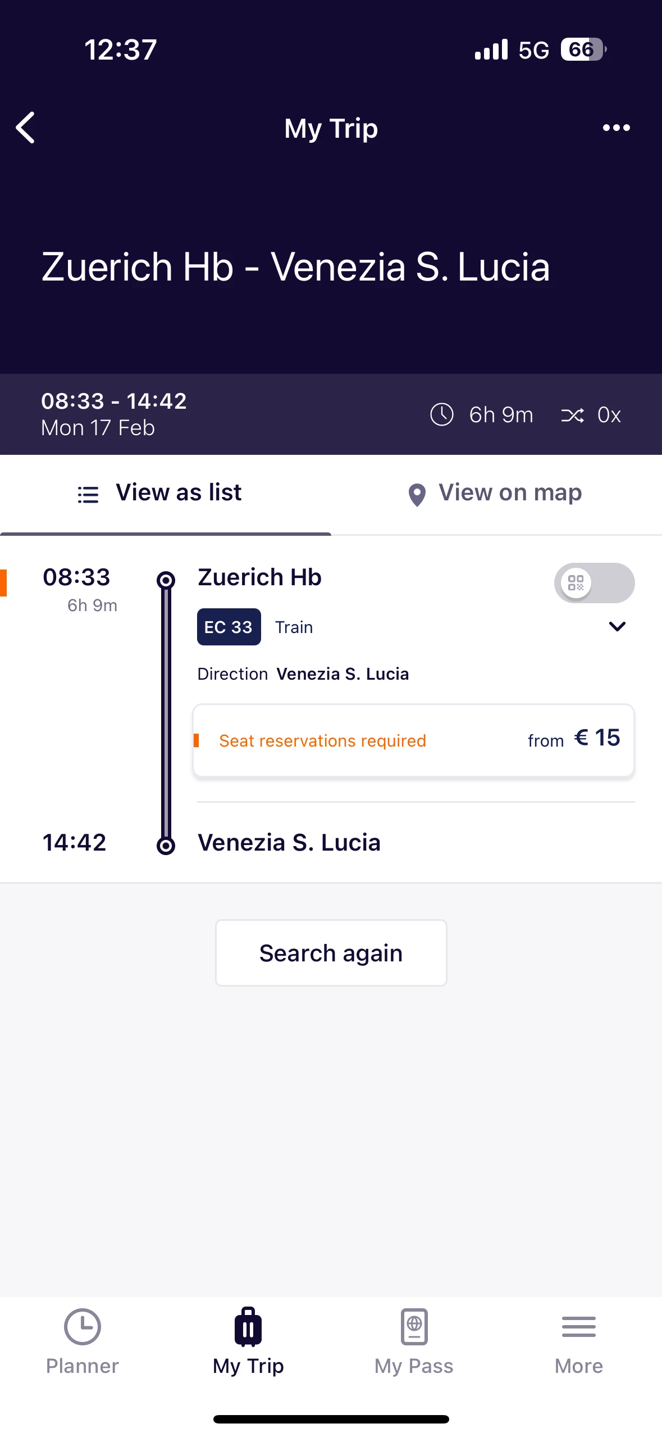Toggle the Zuerich Hb journey pass switch
This screenshot has height=1437, width=662.
[593, 583]
